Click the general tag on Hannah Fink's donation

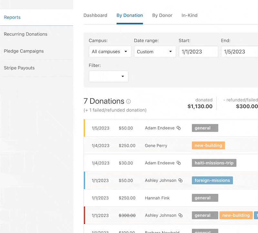(205, 198)
